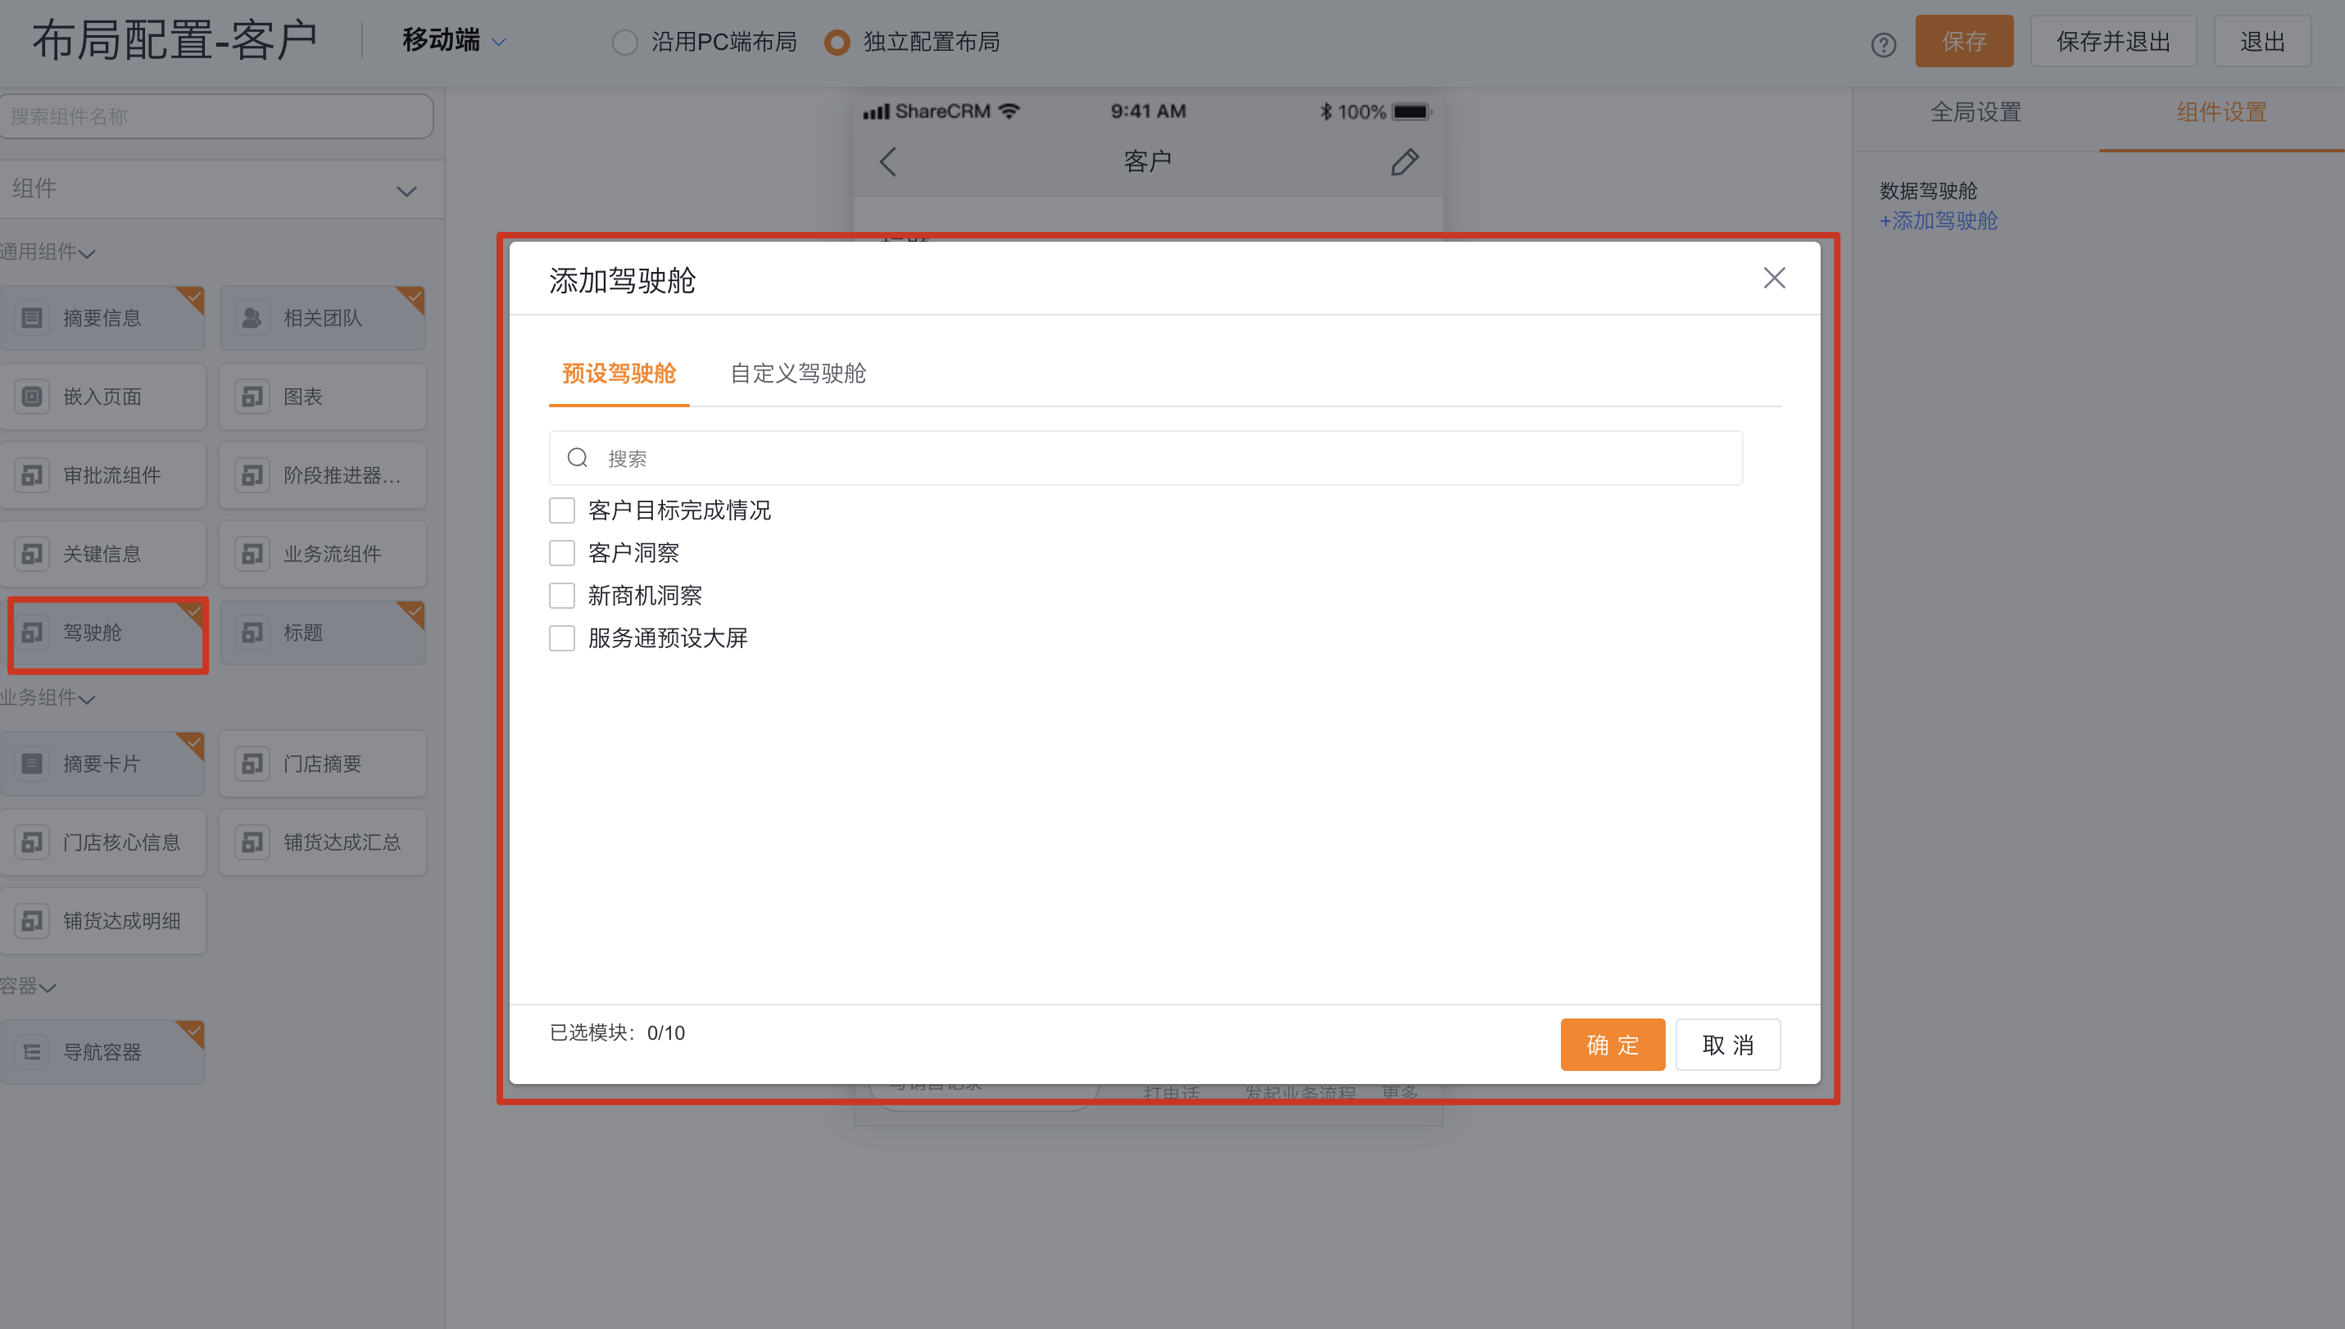Select the 导航容器 component icon

[32, 1051]
